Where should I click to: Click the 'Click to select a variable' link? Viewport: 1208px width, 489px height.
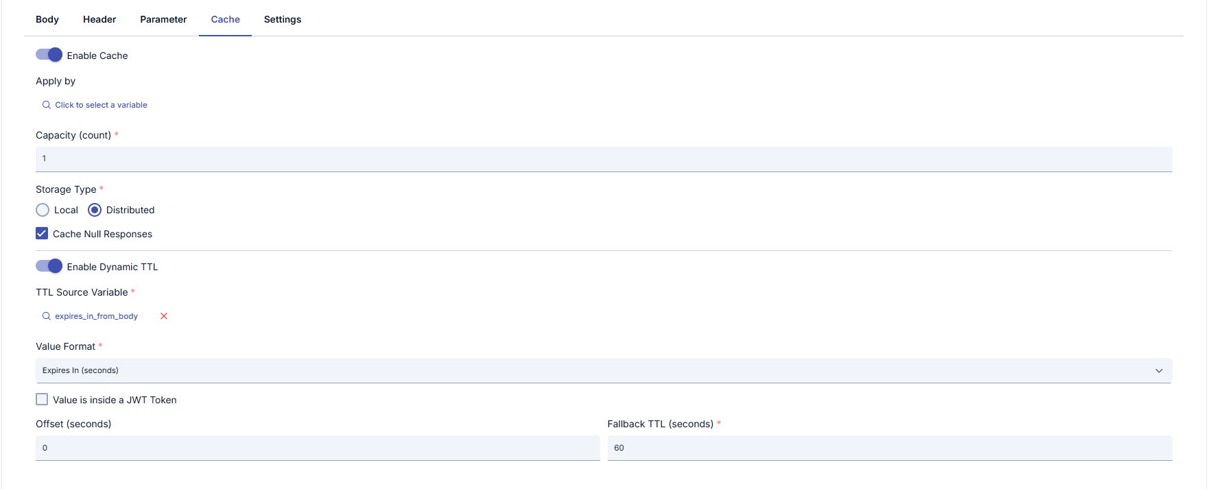102,105
